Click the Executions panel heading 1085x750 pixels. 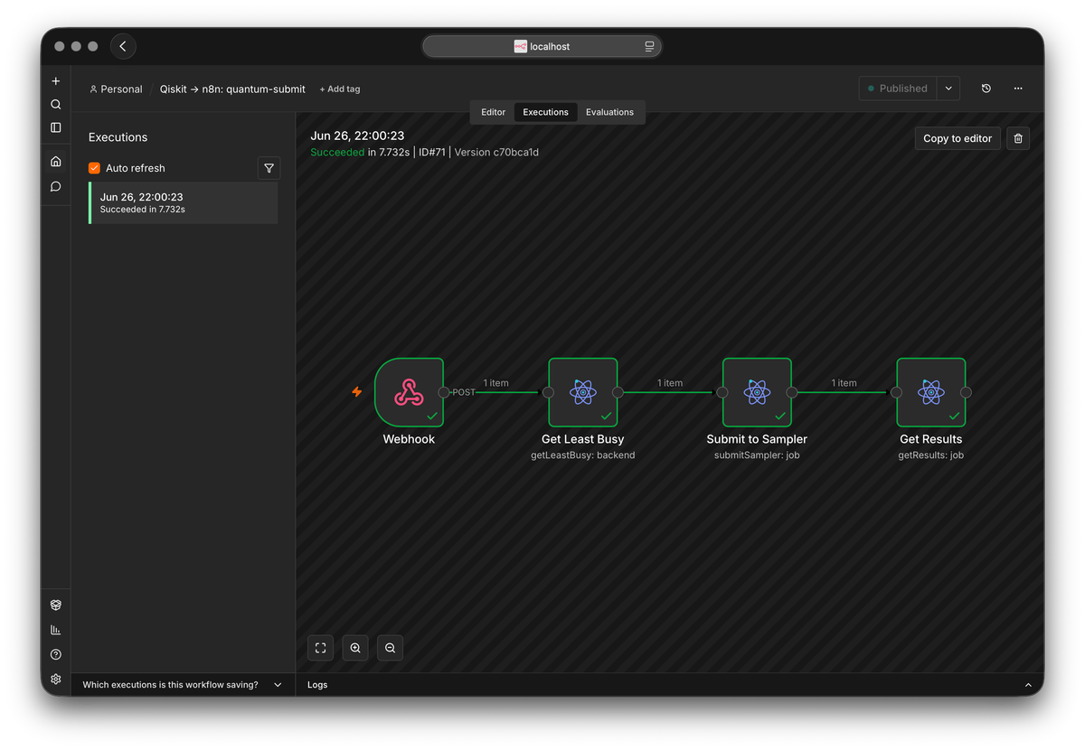[118, 137]
